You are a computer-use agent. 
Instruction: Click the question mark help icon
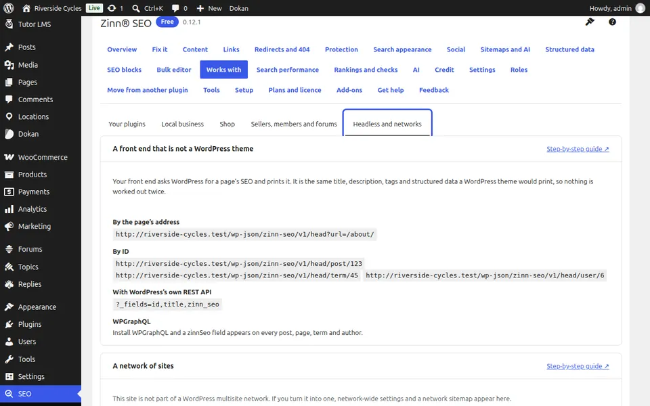pos(612,22)
